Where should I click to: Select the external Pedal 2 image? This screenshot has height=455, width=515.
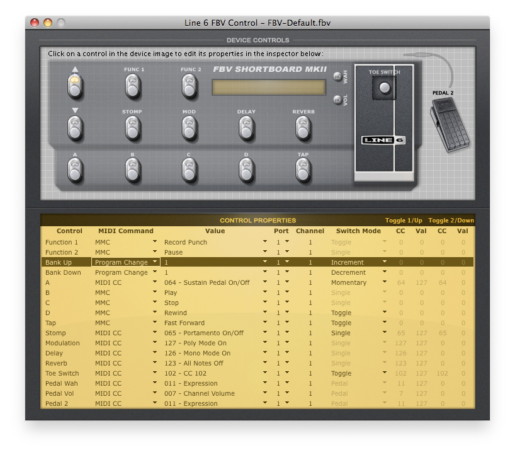coord(450,125)
